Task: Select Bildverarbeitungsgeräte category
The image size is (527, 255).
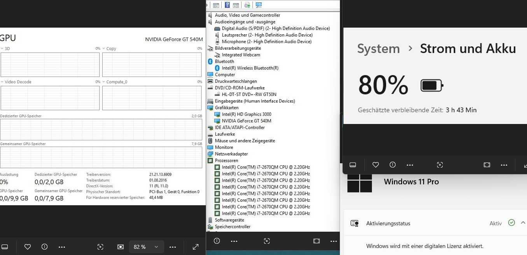Action: [x=238, y=48]
